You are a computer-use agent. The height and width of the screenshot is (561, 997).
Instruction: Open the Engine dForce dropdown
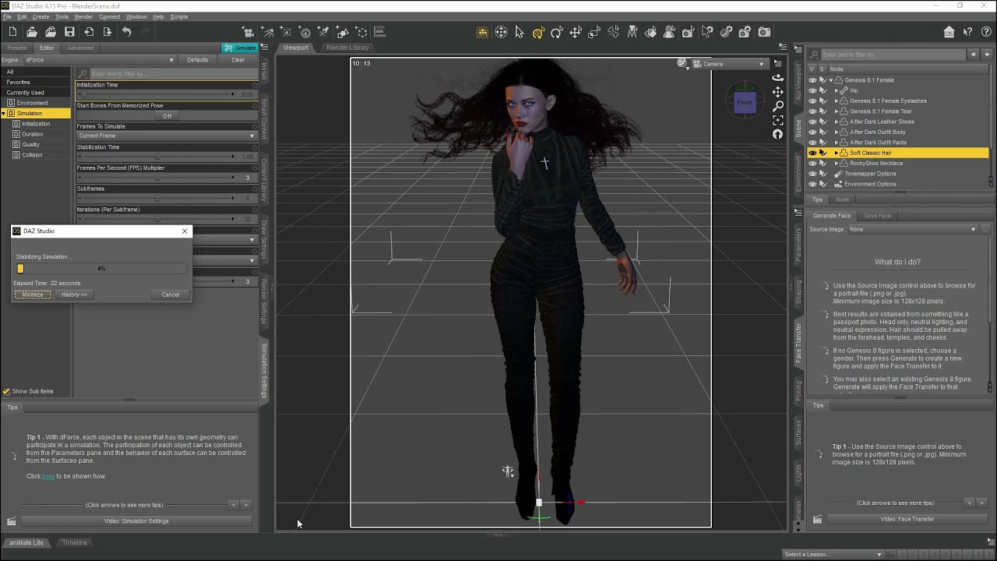pos(99,60)
